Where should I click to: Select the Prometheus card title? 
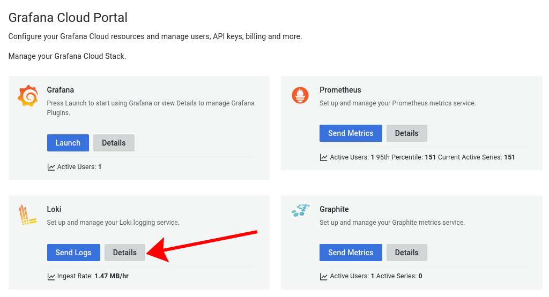(x=340, y=90)
